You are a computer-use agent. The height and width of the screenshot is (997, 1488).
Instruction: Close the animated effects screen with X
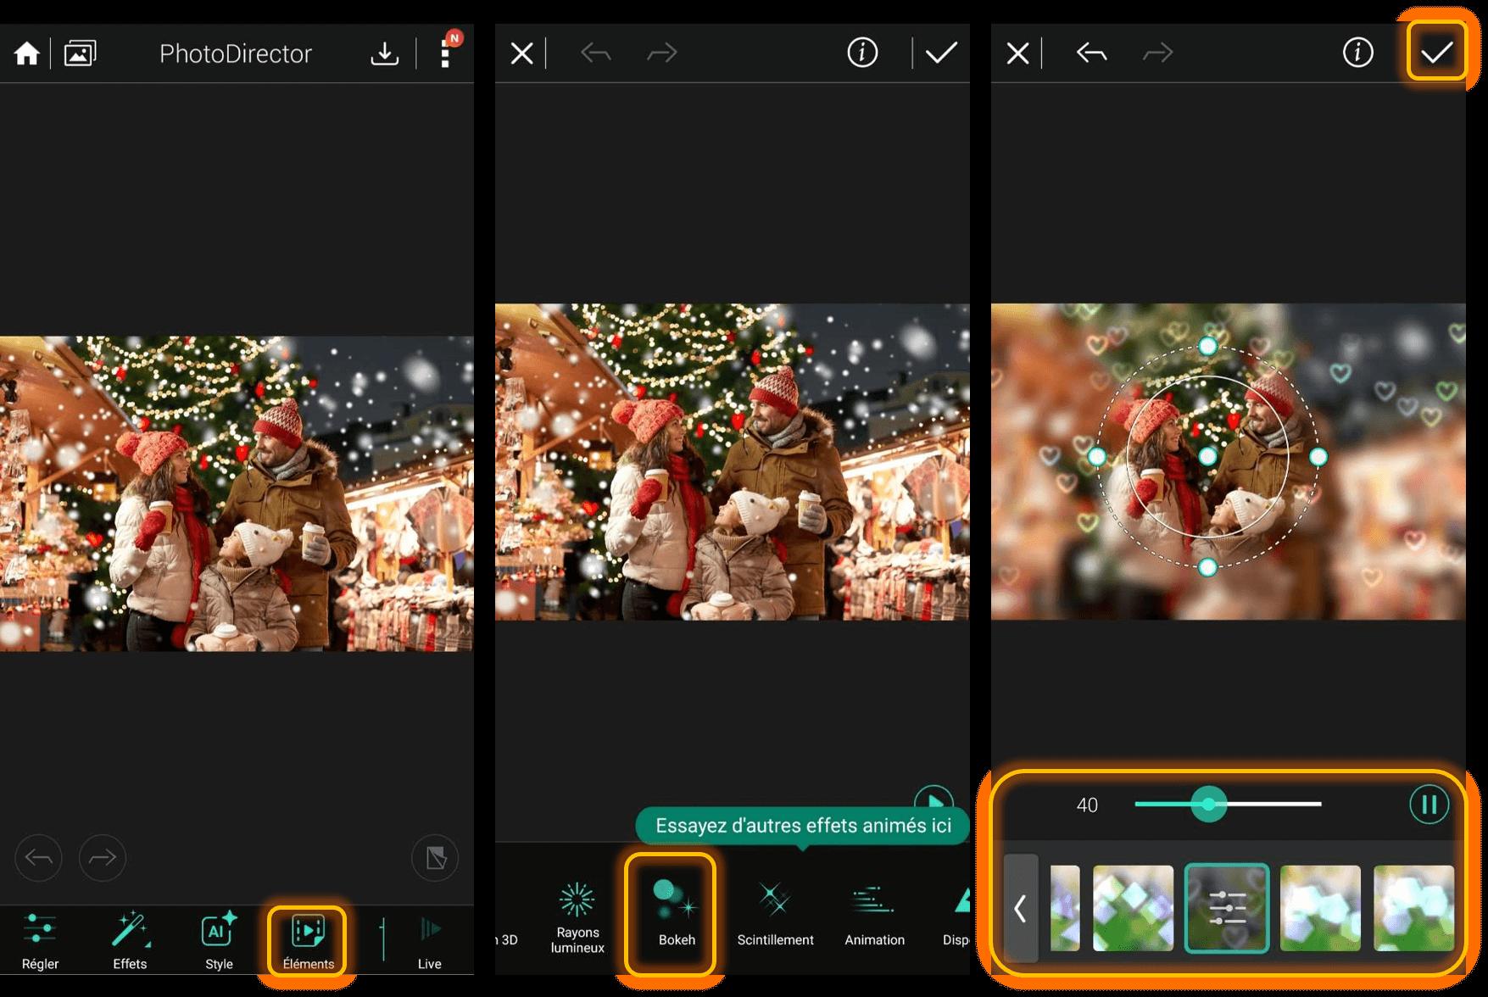tap(522, 53)
